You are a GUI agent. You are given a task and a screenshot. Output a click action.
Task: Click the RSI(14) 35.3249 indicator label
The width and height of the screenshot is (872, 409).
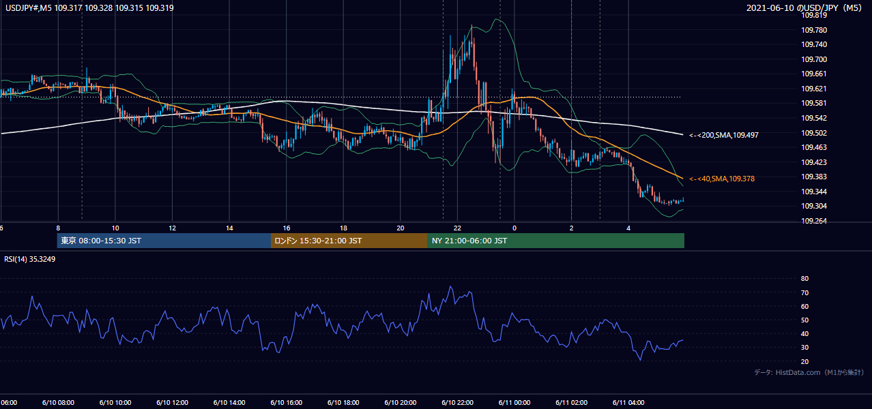point(30,259)
